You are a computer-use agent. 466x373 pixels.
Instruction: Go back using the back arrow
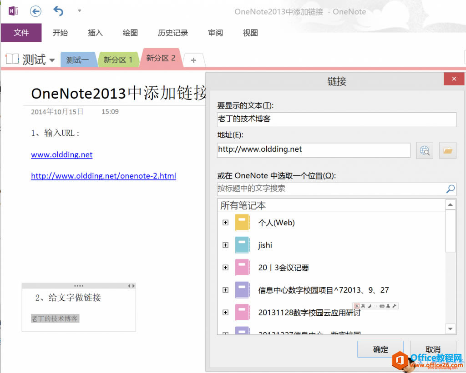coord(35,11)
